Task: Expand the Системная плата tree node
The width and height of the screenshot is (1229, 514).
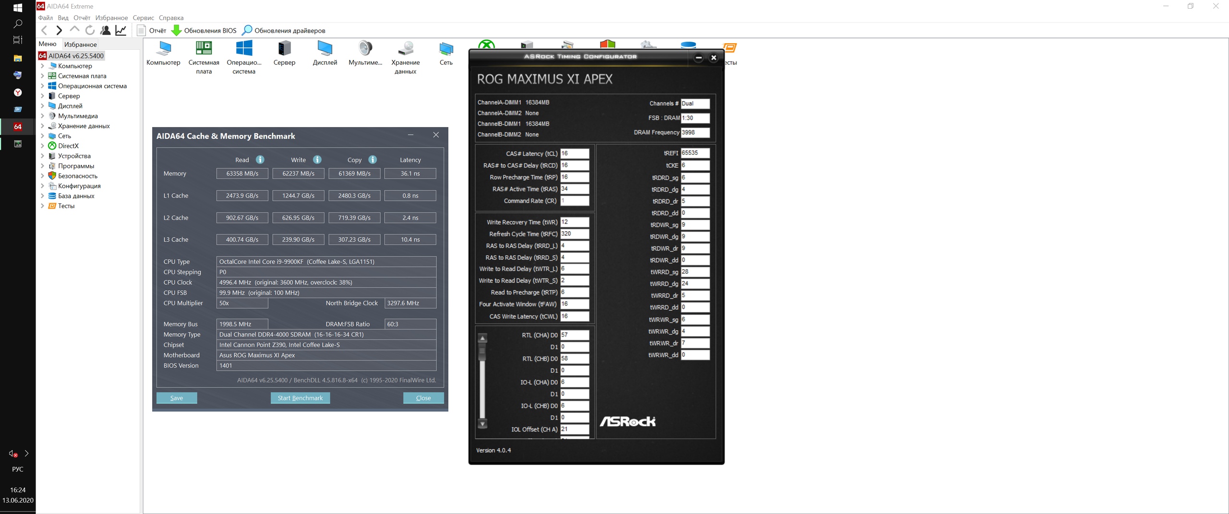Action: point(42,76)
